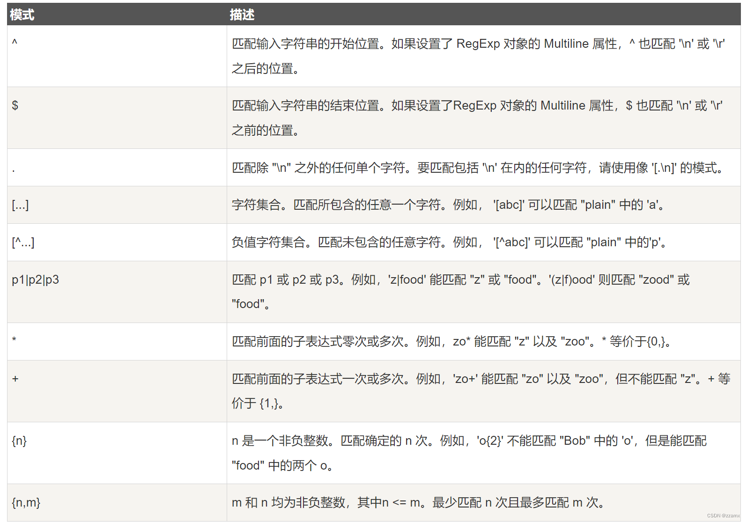This screenshot has height=522, width=747.
Task: Select the '.' pattern cell
Action: [117, 168]
